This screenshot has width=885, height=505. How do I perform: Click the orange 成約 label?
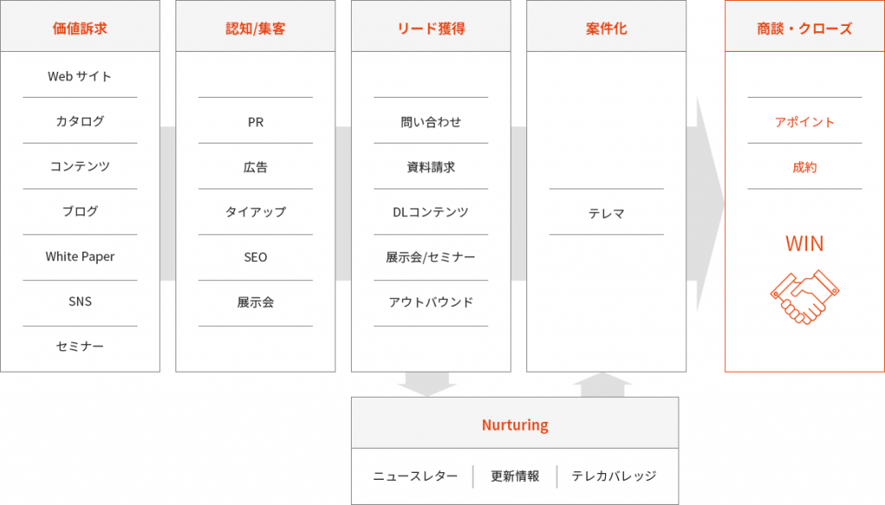click(x=805, y=167)
